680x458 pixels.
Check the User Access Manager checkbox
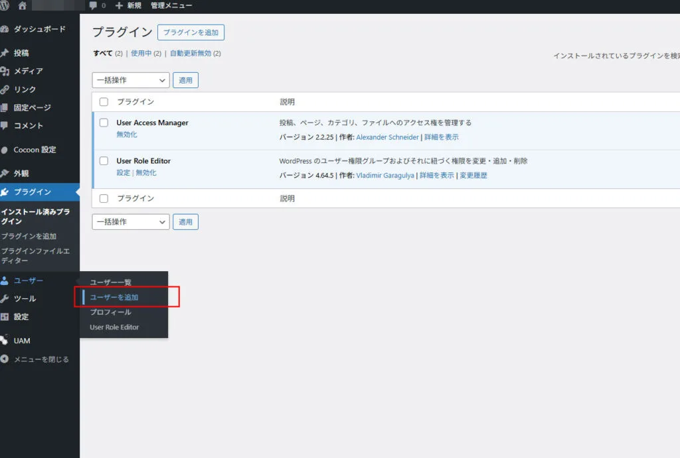104,123
